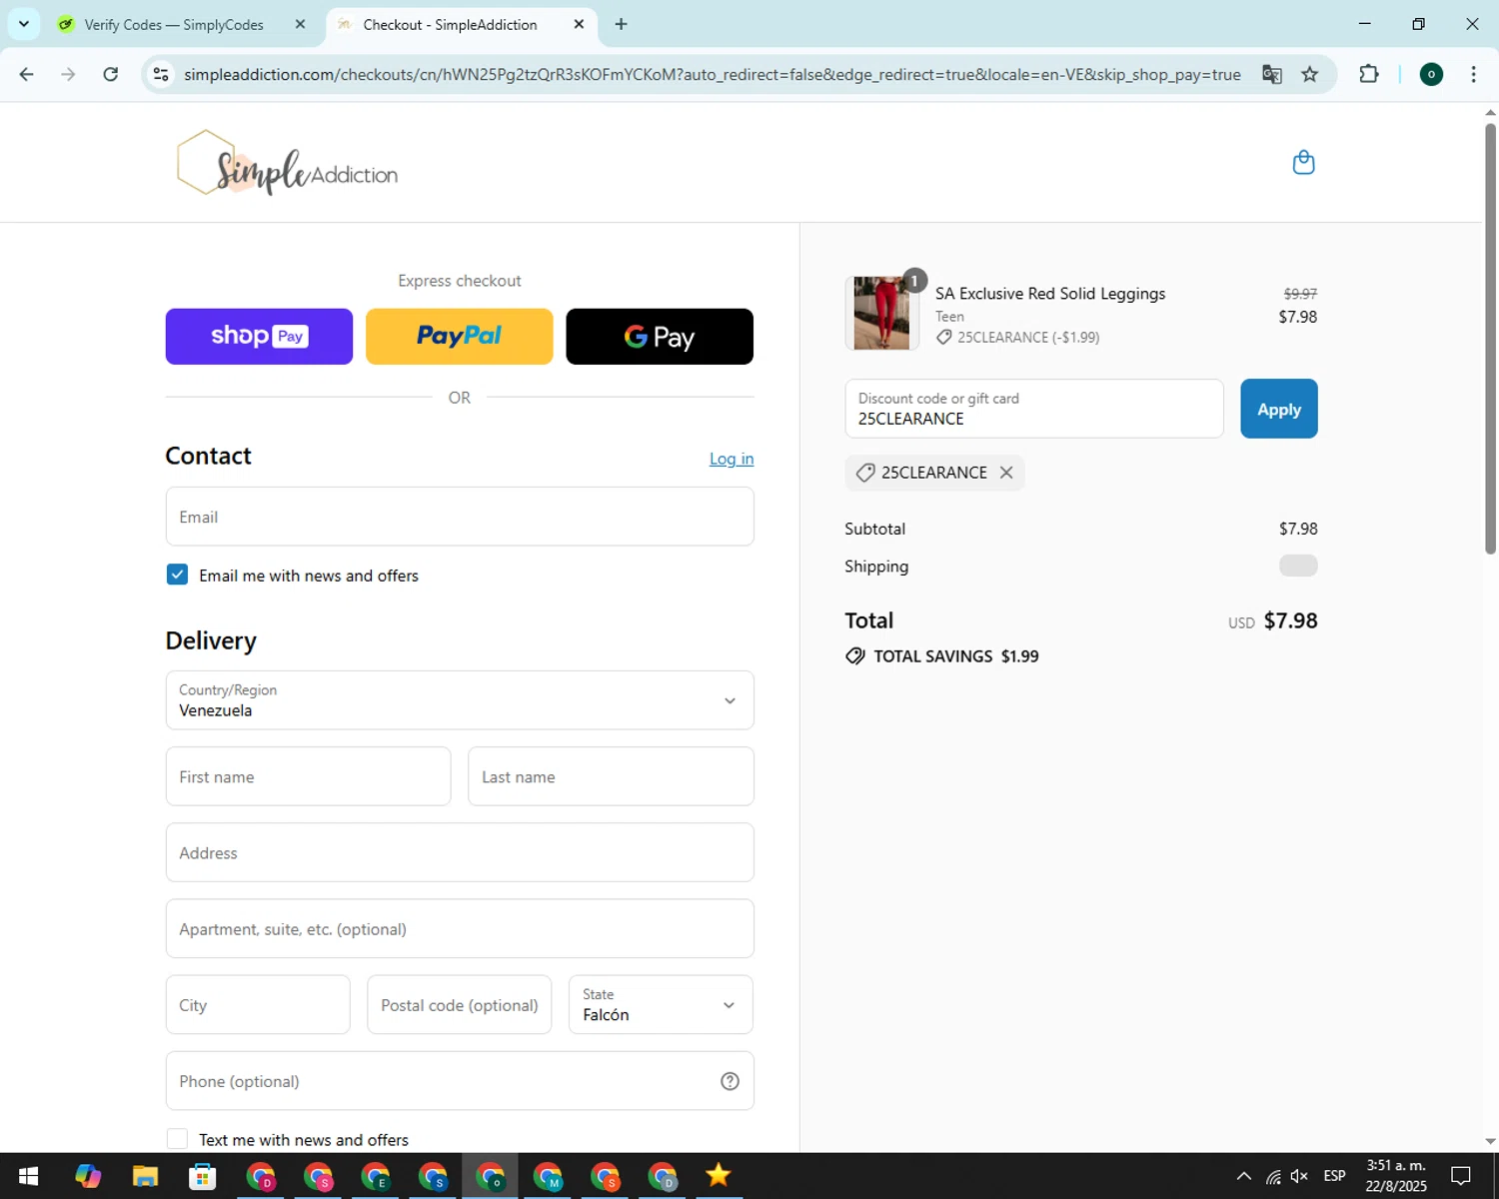
Task: Open the State dropdown showing Falcón
Action: point(661,1004)
